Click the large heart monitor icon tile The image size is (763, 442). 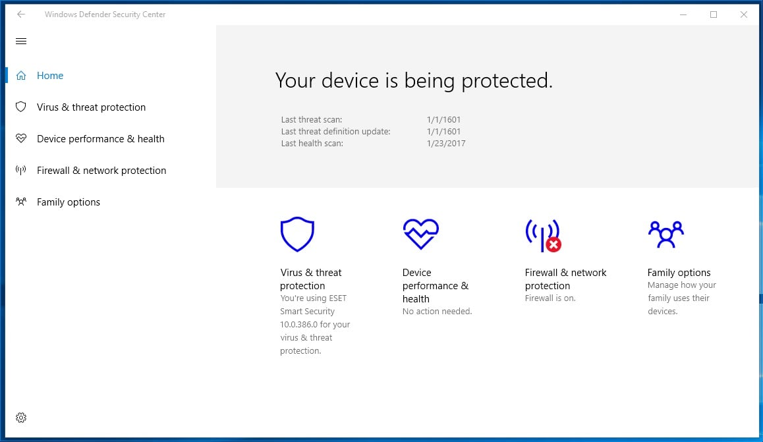[421, 234]
